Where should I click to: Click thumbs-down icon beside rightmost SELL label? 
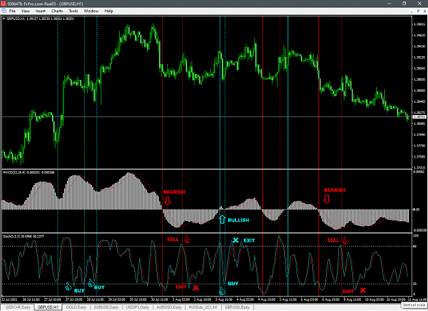tap(345, 240)
